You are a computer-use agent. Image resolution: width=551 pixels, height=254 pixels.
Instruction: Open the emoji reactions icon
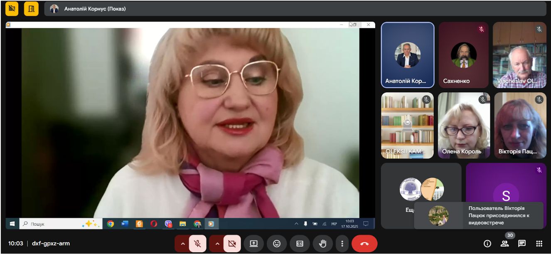(x=277, y=244)
